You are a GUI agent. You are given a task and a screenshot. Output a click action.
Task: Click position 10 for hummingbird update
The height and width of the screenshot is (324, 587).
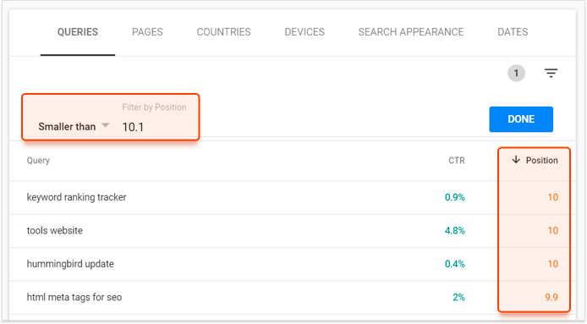pos(552,264)
